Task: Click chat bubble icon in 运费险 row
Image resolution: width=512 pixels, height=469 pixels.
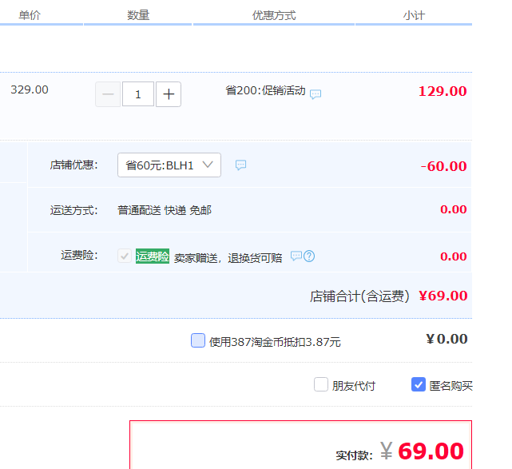Action: pyautogui.click(x=296, y=256)
